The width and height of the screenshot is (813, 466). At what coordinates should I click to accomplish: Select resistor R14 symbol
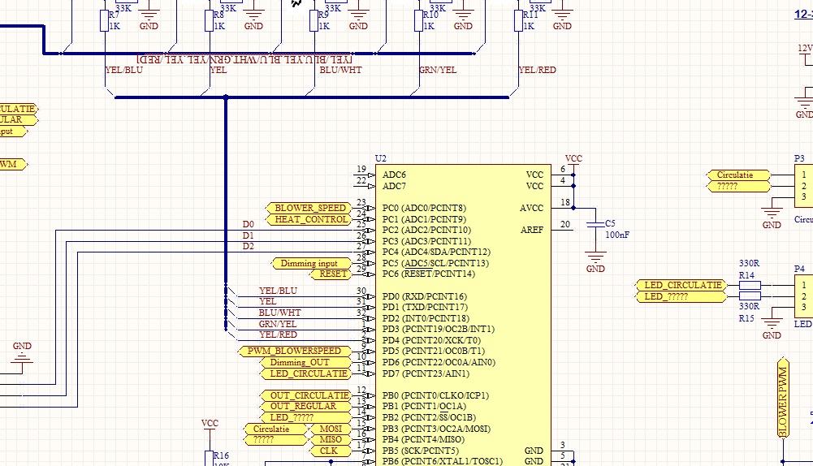click(x=750, y=285)
